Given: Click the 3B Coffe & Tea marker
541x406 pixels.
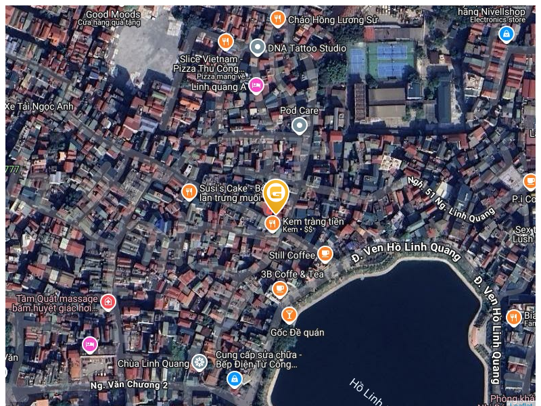Looking at the screenshot, I should [280, 289].
